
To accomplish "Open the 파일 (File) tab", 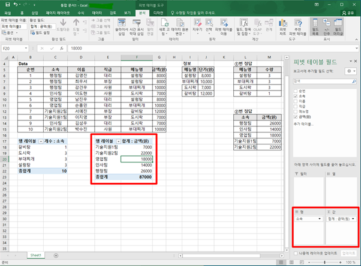I will pyautogui.click(x=8, y=13).
